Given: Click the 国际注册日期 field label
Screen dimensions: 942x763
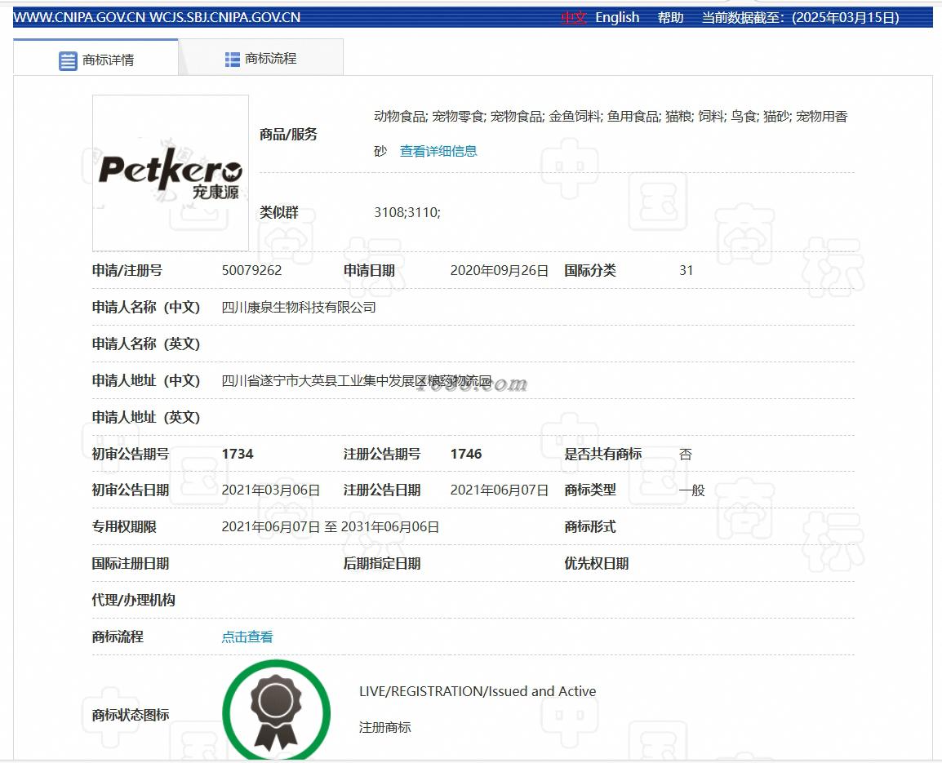Looking at the screenshot, I should 131,564.
